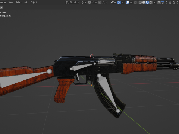Open the gizmo options dropdown
This screenshot has width=179, height=134.
[x=123, y=2]
